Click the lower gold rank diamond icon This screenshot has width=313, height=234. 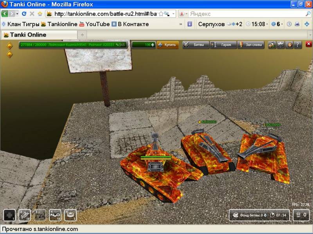coord(9,54)
